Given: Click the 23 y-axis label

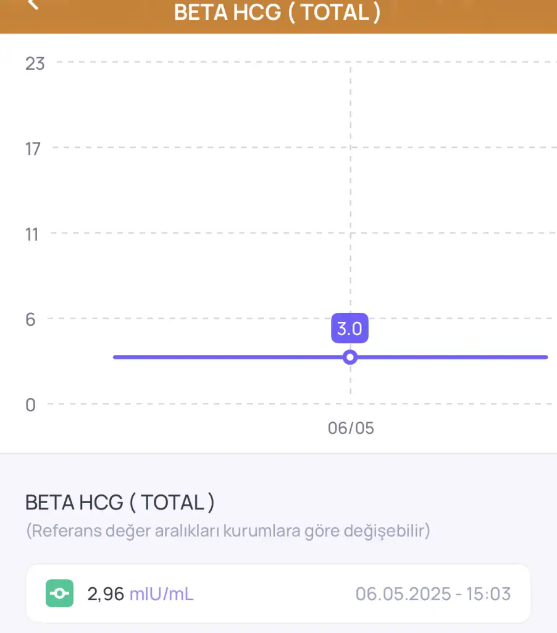Looking at the screenshot, I should point(35,64).
